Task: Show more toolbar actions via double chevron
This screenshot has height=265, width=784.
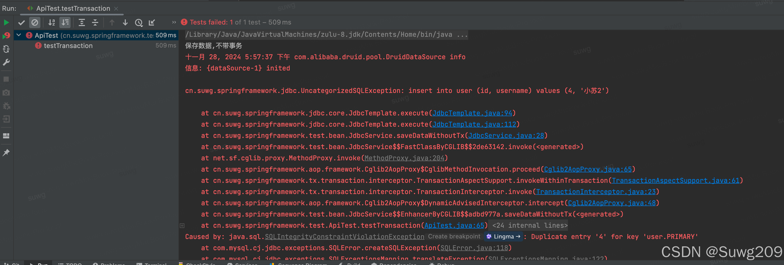Action: point(174,22)
